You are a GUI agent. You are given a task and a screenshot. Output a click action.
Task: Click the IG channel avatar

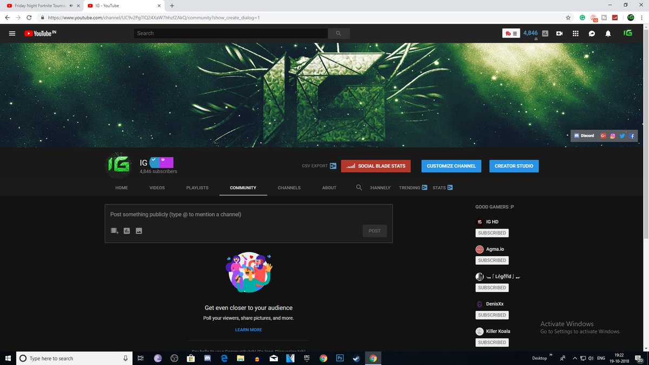pos(118,166)
